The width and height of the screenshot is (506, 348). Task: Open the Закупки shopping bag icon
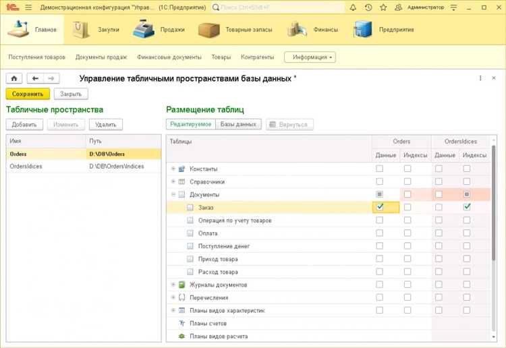[80, 30]
